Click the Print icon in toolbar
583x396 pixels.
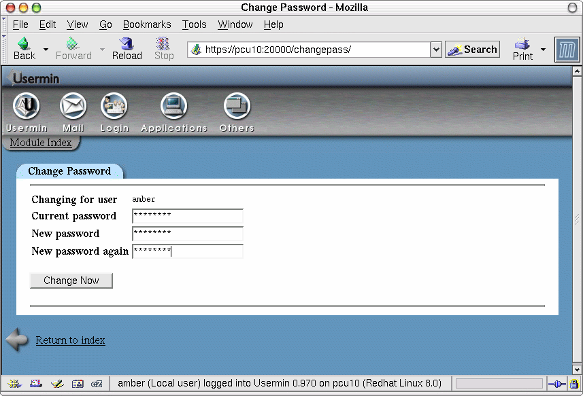click(x=522, y=43)
